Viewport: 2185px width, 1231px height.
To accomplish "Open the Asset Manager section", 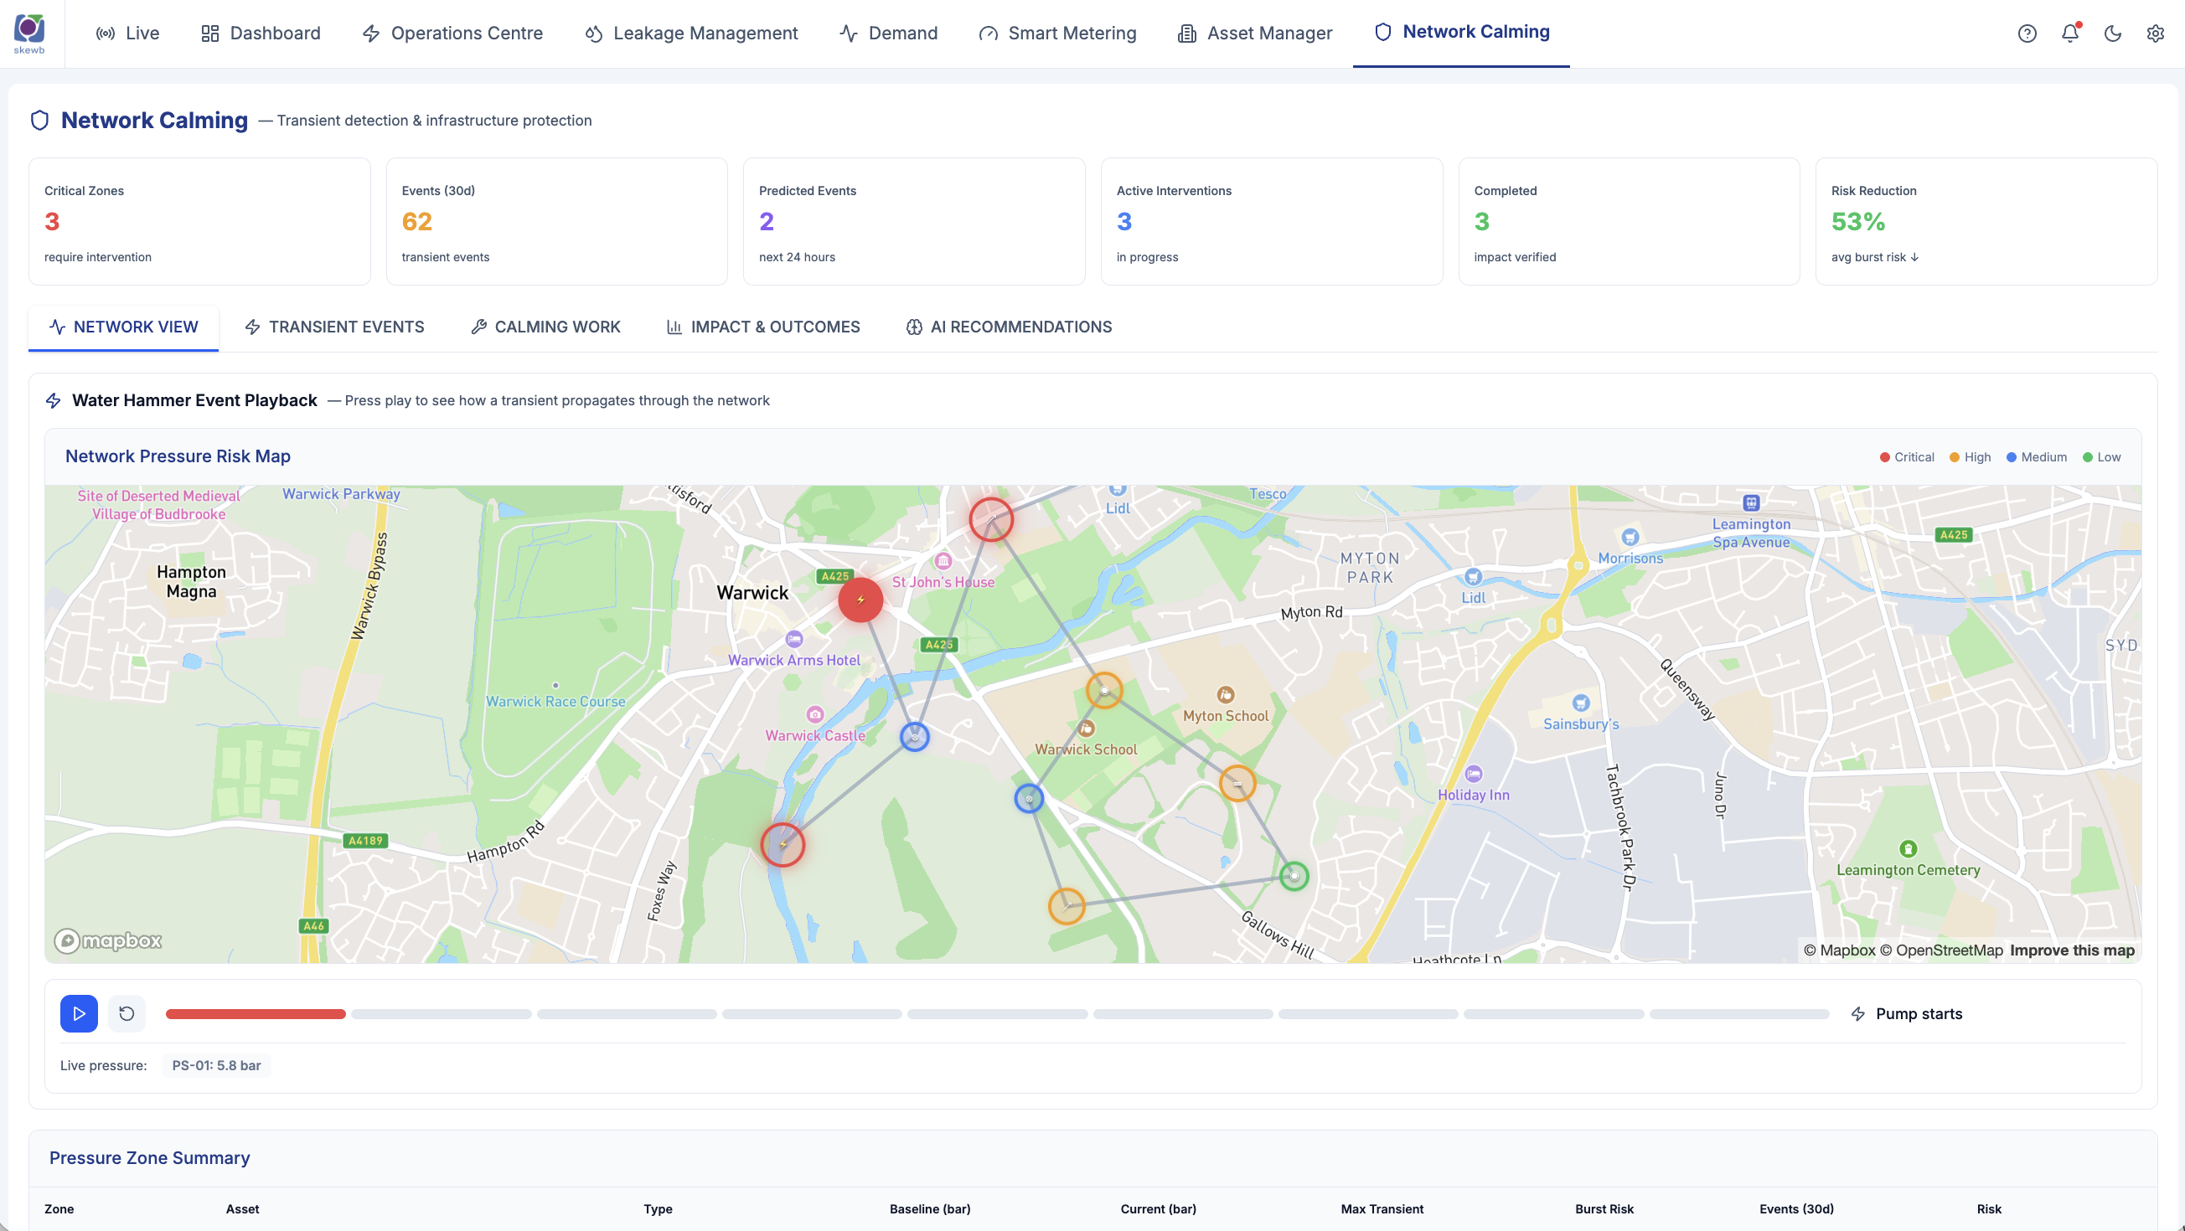I will tap(1254, 33).
